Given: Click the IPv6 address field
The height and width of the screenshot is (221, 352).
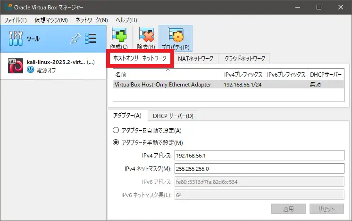Looking at the screenshot, I should (260, 182).
